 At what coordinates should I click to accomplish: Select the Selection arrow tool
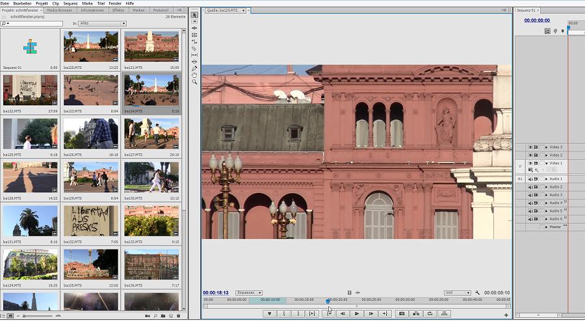[194, 15]
